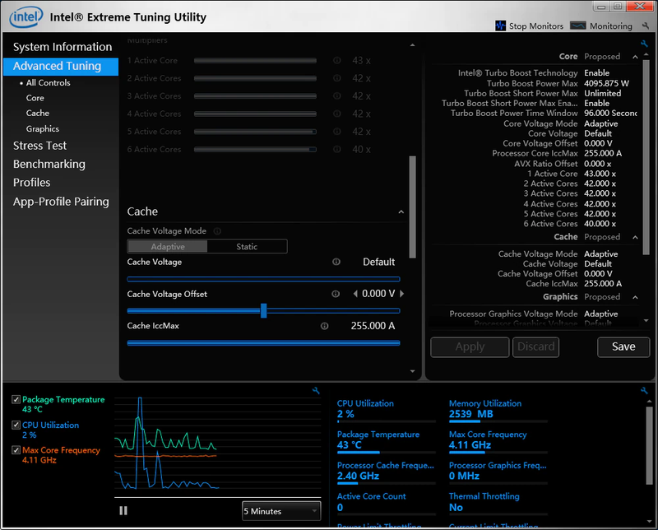Pause the monitoring graph
This screenshot has height=530, width=658.
coord(123,511)
